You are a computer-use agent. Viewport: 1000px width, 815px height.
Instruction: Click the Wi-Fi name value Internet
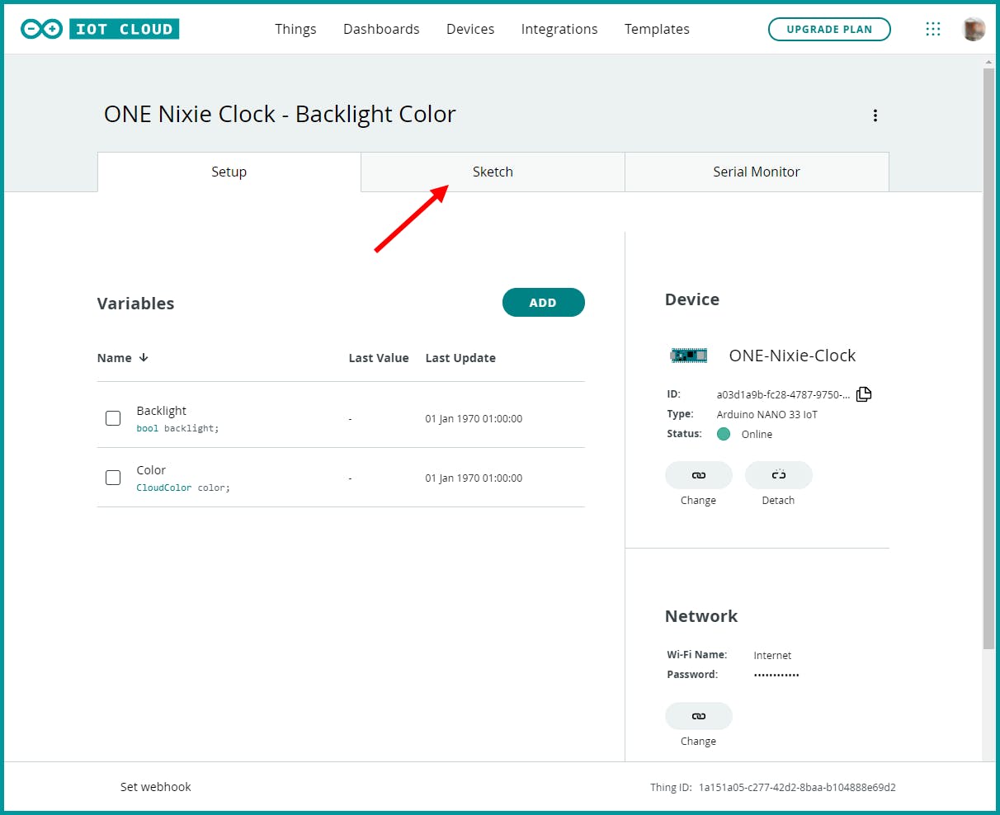click(x=772, y=655)
